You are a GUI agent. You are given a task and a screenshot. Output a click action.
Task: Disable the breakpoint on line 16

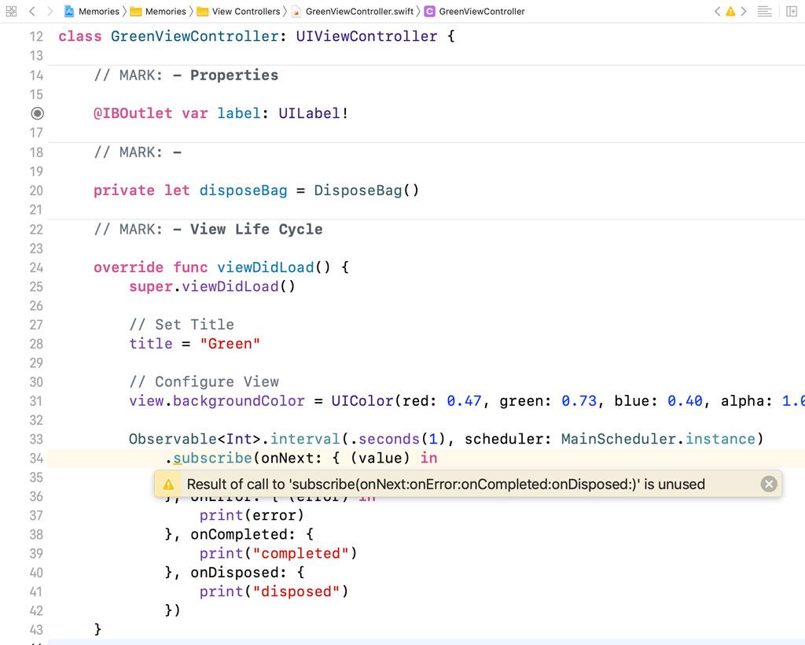(x=37, y=113)
